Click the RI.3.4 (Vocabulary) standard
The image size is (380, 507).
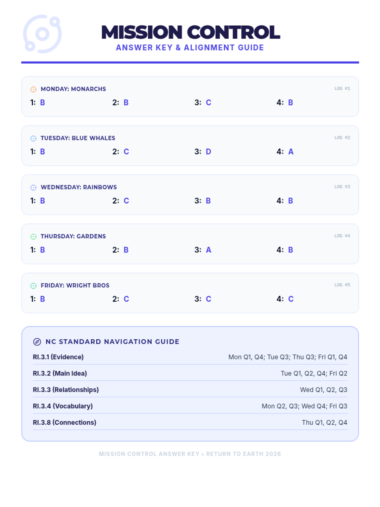63,406
